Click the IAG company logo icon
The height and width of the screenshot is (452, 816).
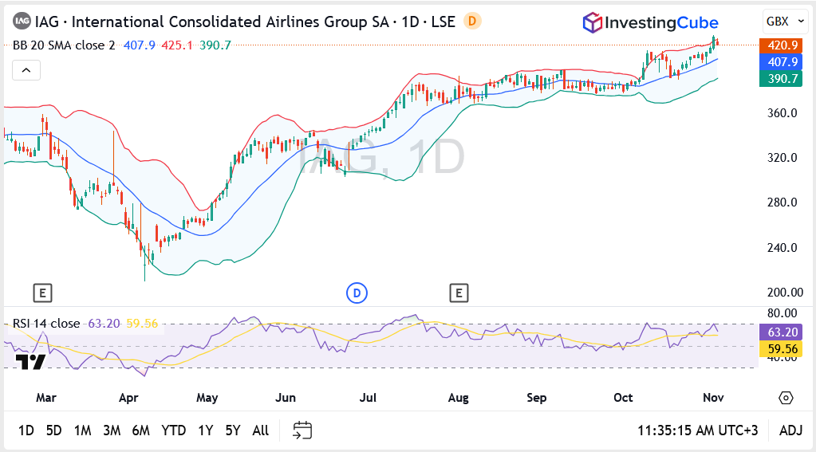tap(23, 22)
